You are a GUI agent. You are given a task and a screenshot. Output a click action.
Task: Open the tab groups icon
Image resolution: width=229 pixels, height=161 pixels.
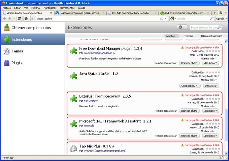[x=221, y=13]
